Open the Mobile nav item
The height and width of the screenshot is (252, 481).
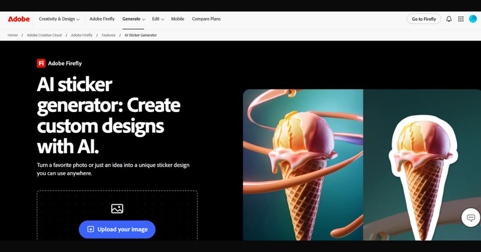point(178,19)
